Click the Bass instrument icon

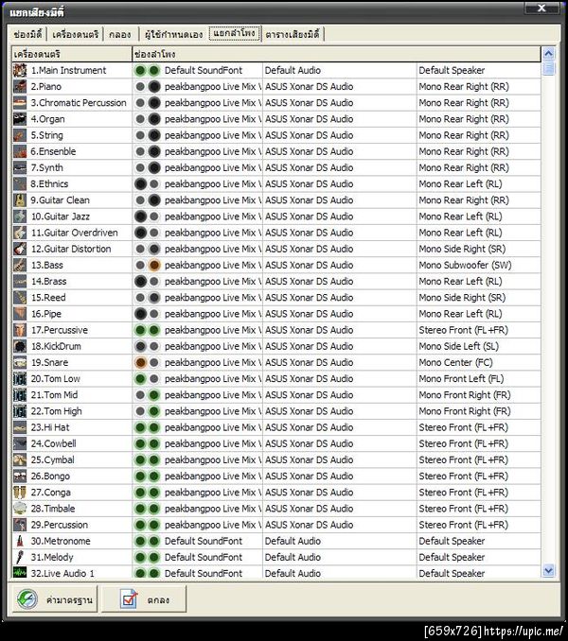pyautogui.click(x=20, y=265)
